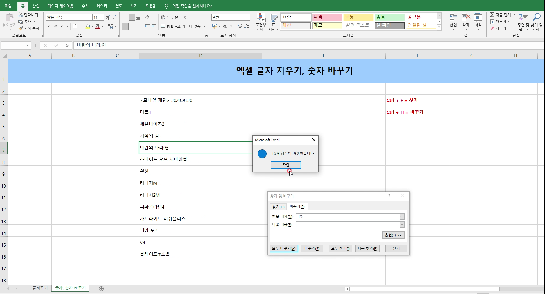The width and height of the screenshot is (545, 294).
Task: Select the 나쁨 cell style
Action: (327, 17)
